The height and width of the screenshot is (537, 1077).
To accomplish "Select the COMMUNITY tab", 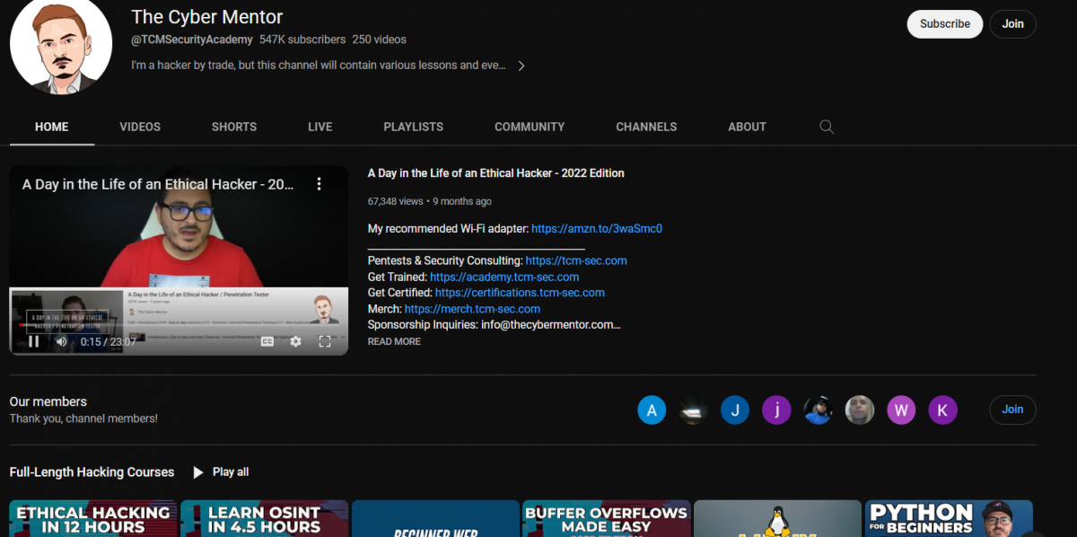I will (530, 127).
